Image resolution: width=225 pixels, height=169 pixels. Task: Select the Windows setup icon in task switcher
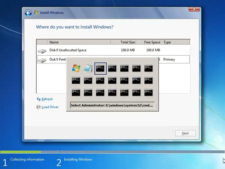[76, 68]
